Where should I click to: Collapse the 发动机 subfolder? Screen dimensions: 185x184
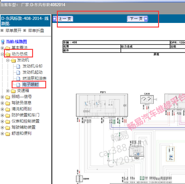pyautogui.click(x=8, y=60)
